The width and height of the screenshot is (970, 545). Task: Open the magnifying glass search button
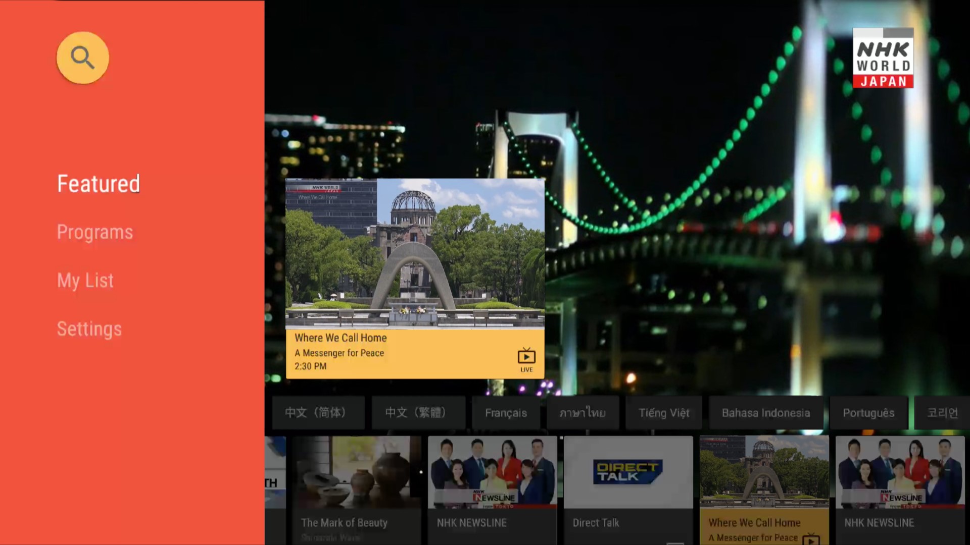pyautogui.click(x=82, y=57)
